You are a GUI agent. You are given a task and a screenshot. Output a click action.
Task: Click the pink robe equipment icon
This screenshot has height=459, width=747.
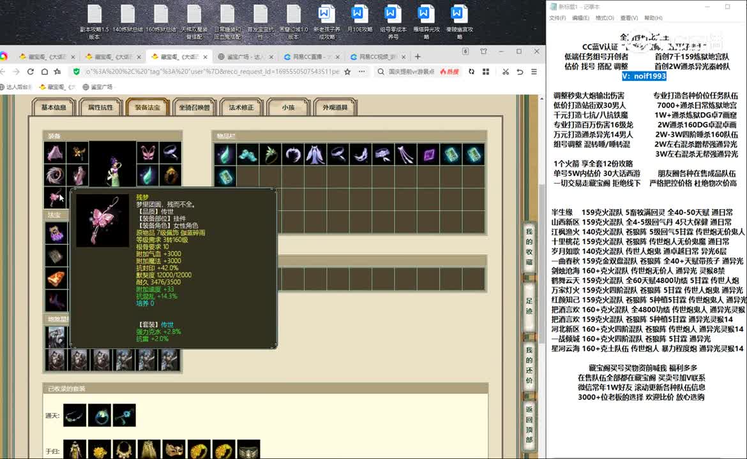(77, 175)
